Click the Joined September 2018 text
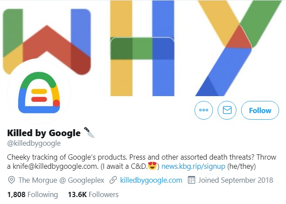The width and height of the screenshot is (286, 204). pos(236,180)
